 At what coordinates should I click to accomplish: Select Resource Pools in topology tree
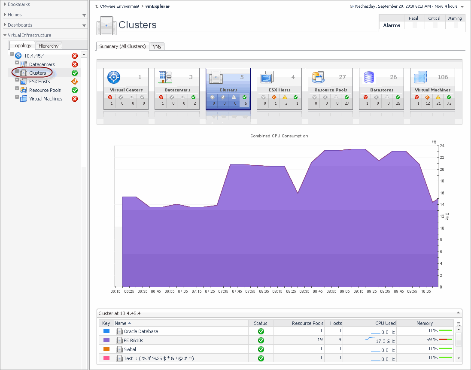click(45, 90)
